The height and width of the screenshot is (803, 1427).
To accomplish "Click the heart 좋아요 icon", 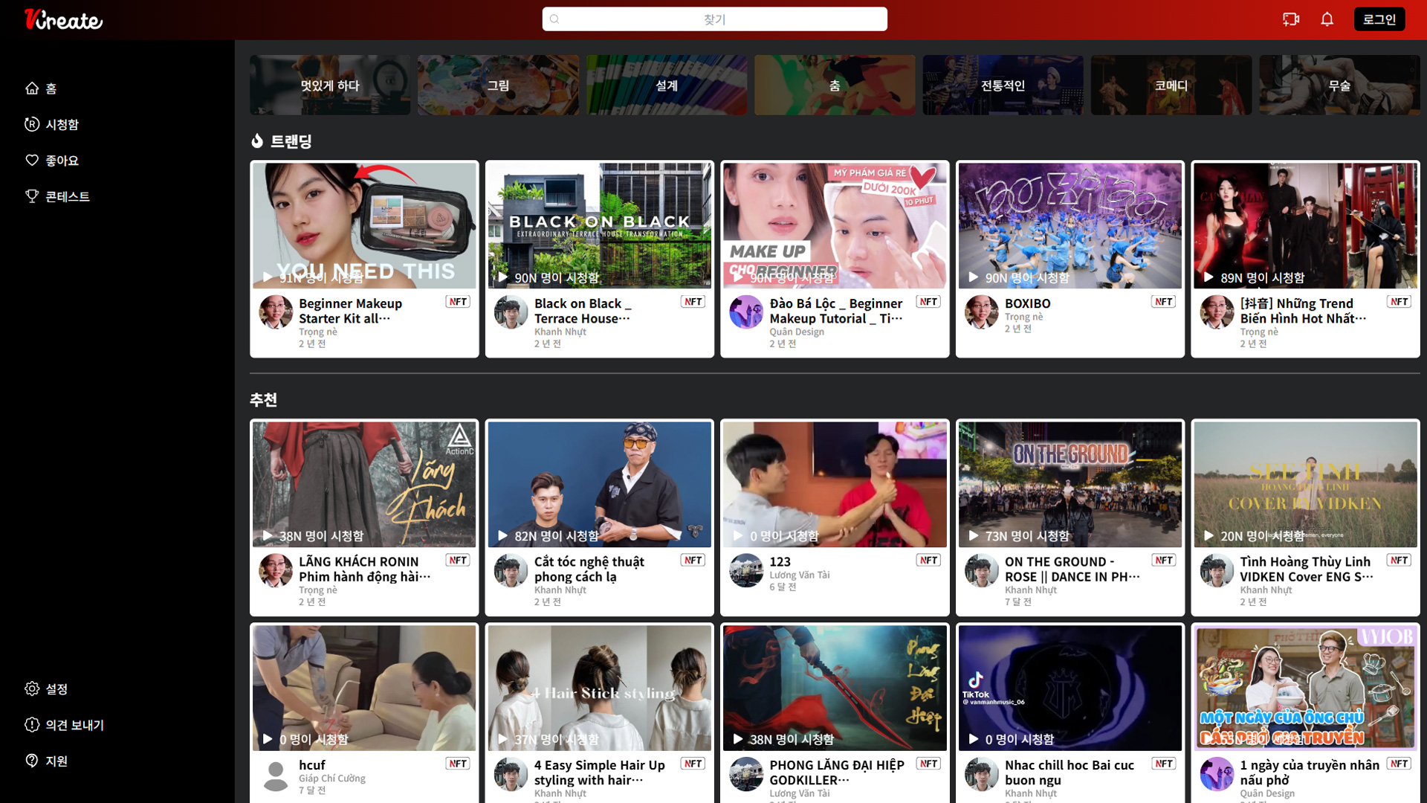I will pos(32,160).
